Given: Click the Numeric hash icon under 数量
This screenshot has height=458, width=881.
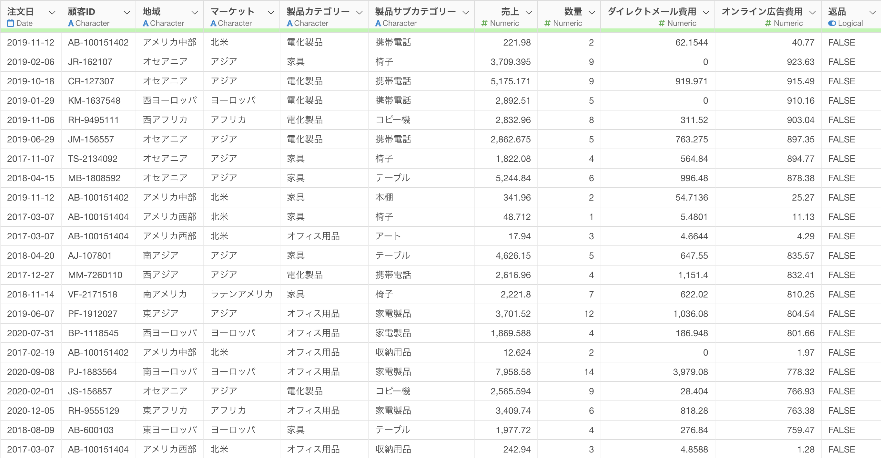Looking at the screenshot, I should click(x=547, y=23).
